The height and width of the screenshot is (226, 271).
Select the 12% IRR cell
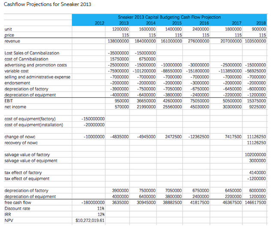(x=101, y=214)
